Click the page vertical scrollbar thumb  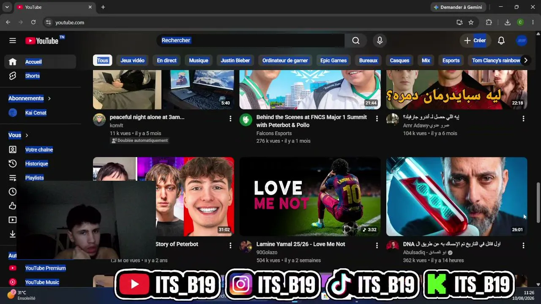point(538,203)
